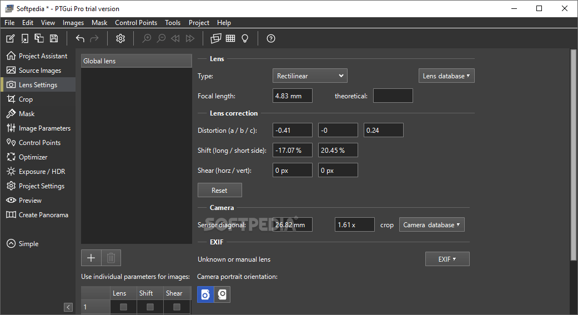Click the Focal length input field

293,96
